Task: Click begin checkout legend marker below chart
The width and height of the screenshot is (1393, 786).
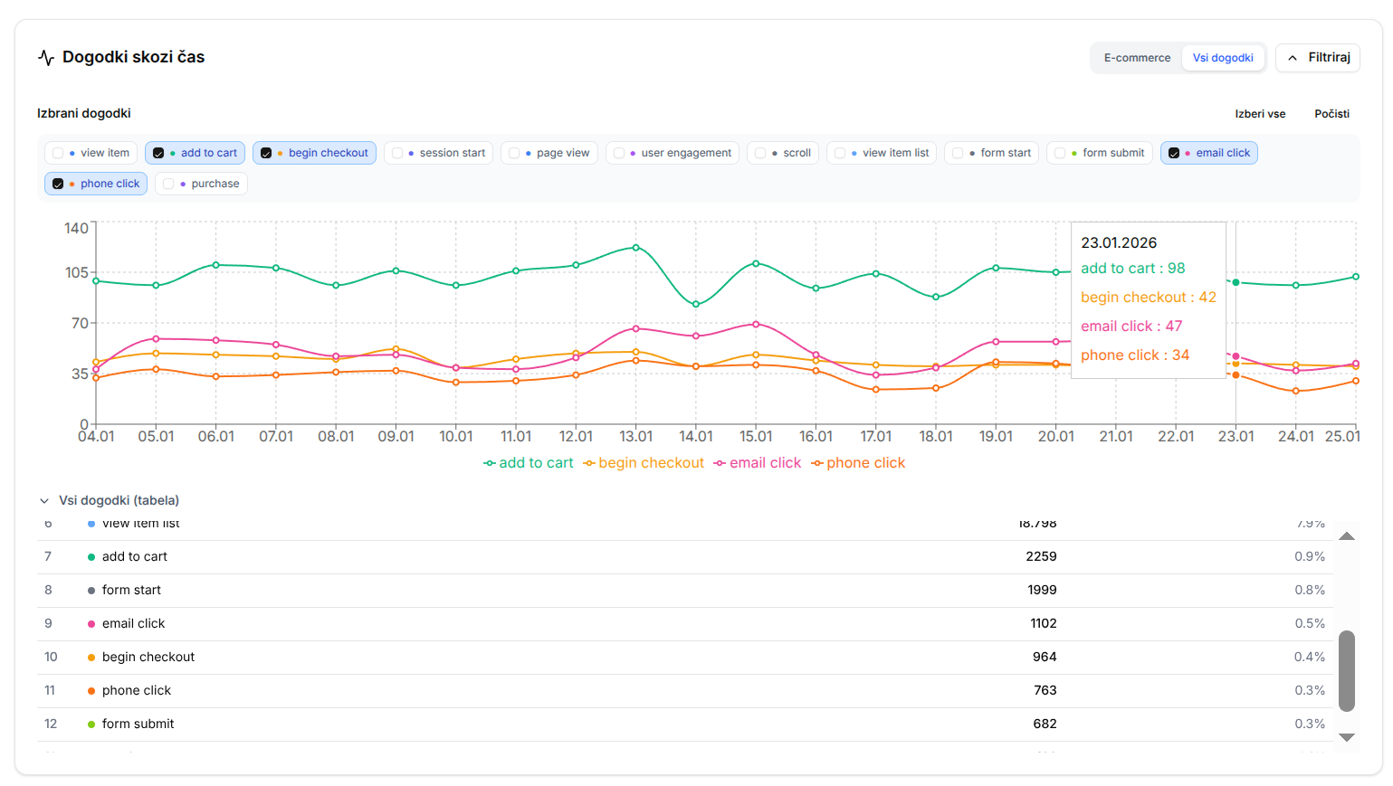Action: pyautogui.click(x=589, y=463)
